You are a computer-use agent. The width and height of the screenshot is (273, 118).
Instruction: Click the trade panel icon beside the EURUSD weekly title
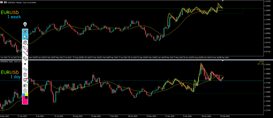[5, 2]
